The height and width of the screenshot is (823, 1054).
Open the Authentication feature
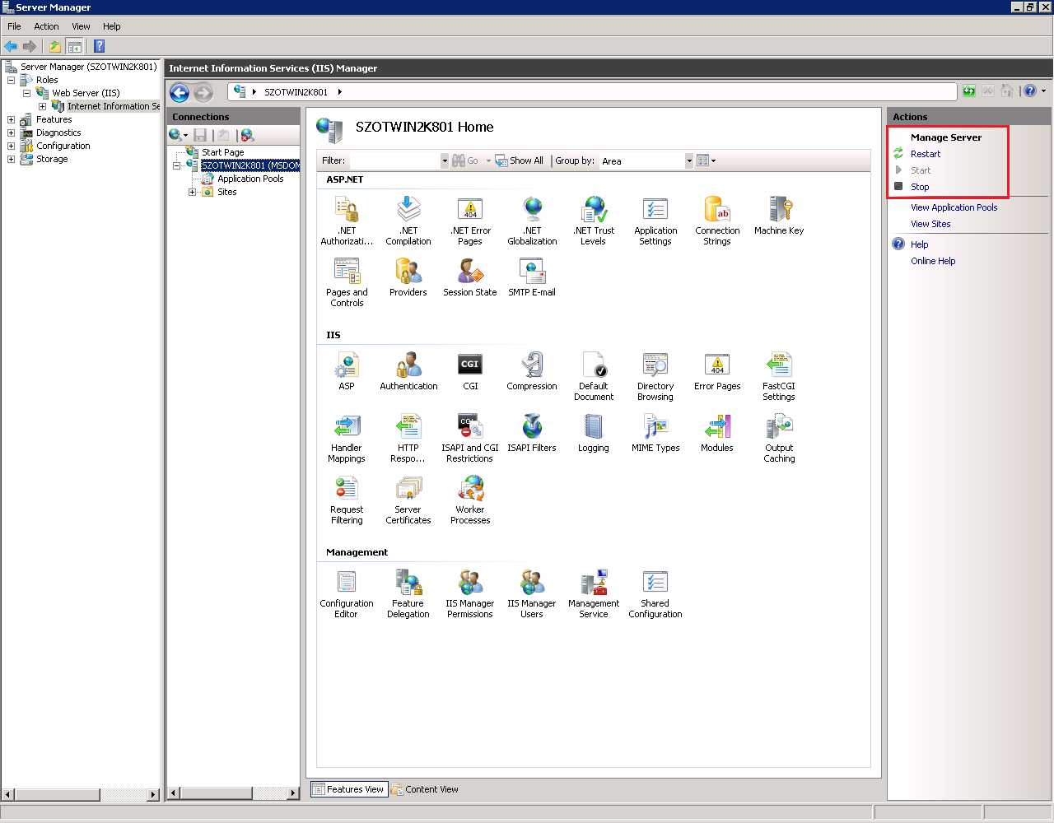click(408, 370)
